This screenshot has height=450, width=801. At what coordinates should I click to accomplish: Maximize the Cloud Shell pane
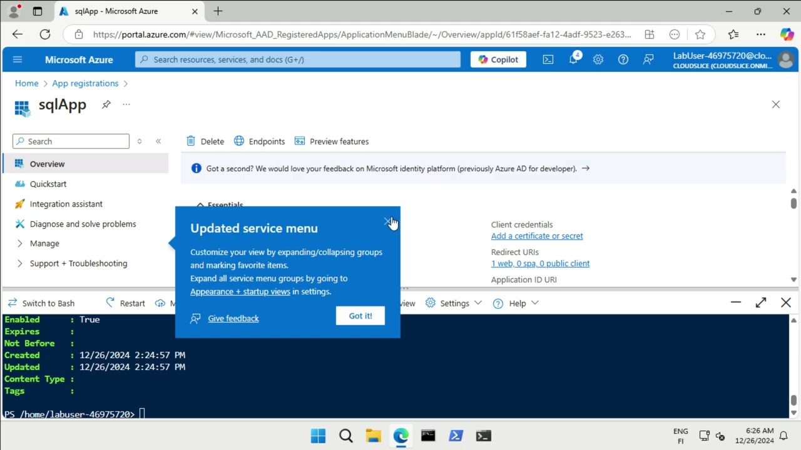click(x=761, y=302)
